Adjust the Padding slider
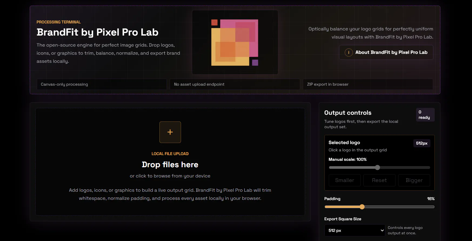 click(379, 207)
